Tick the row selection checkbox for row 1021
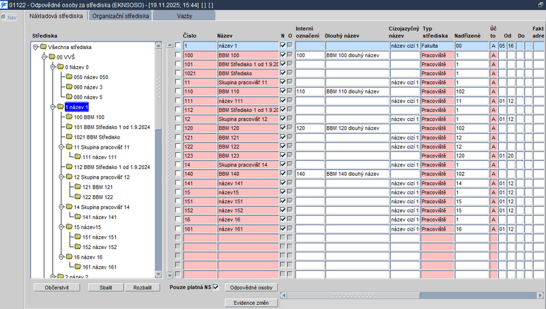The width and height of the screenshot is (546, 309). tap(178, 73)
